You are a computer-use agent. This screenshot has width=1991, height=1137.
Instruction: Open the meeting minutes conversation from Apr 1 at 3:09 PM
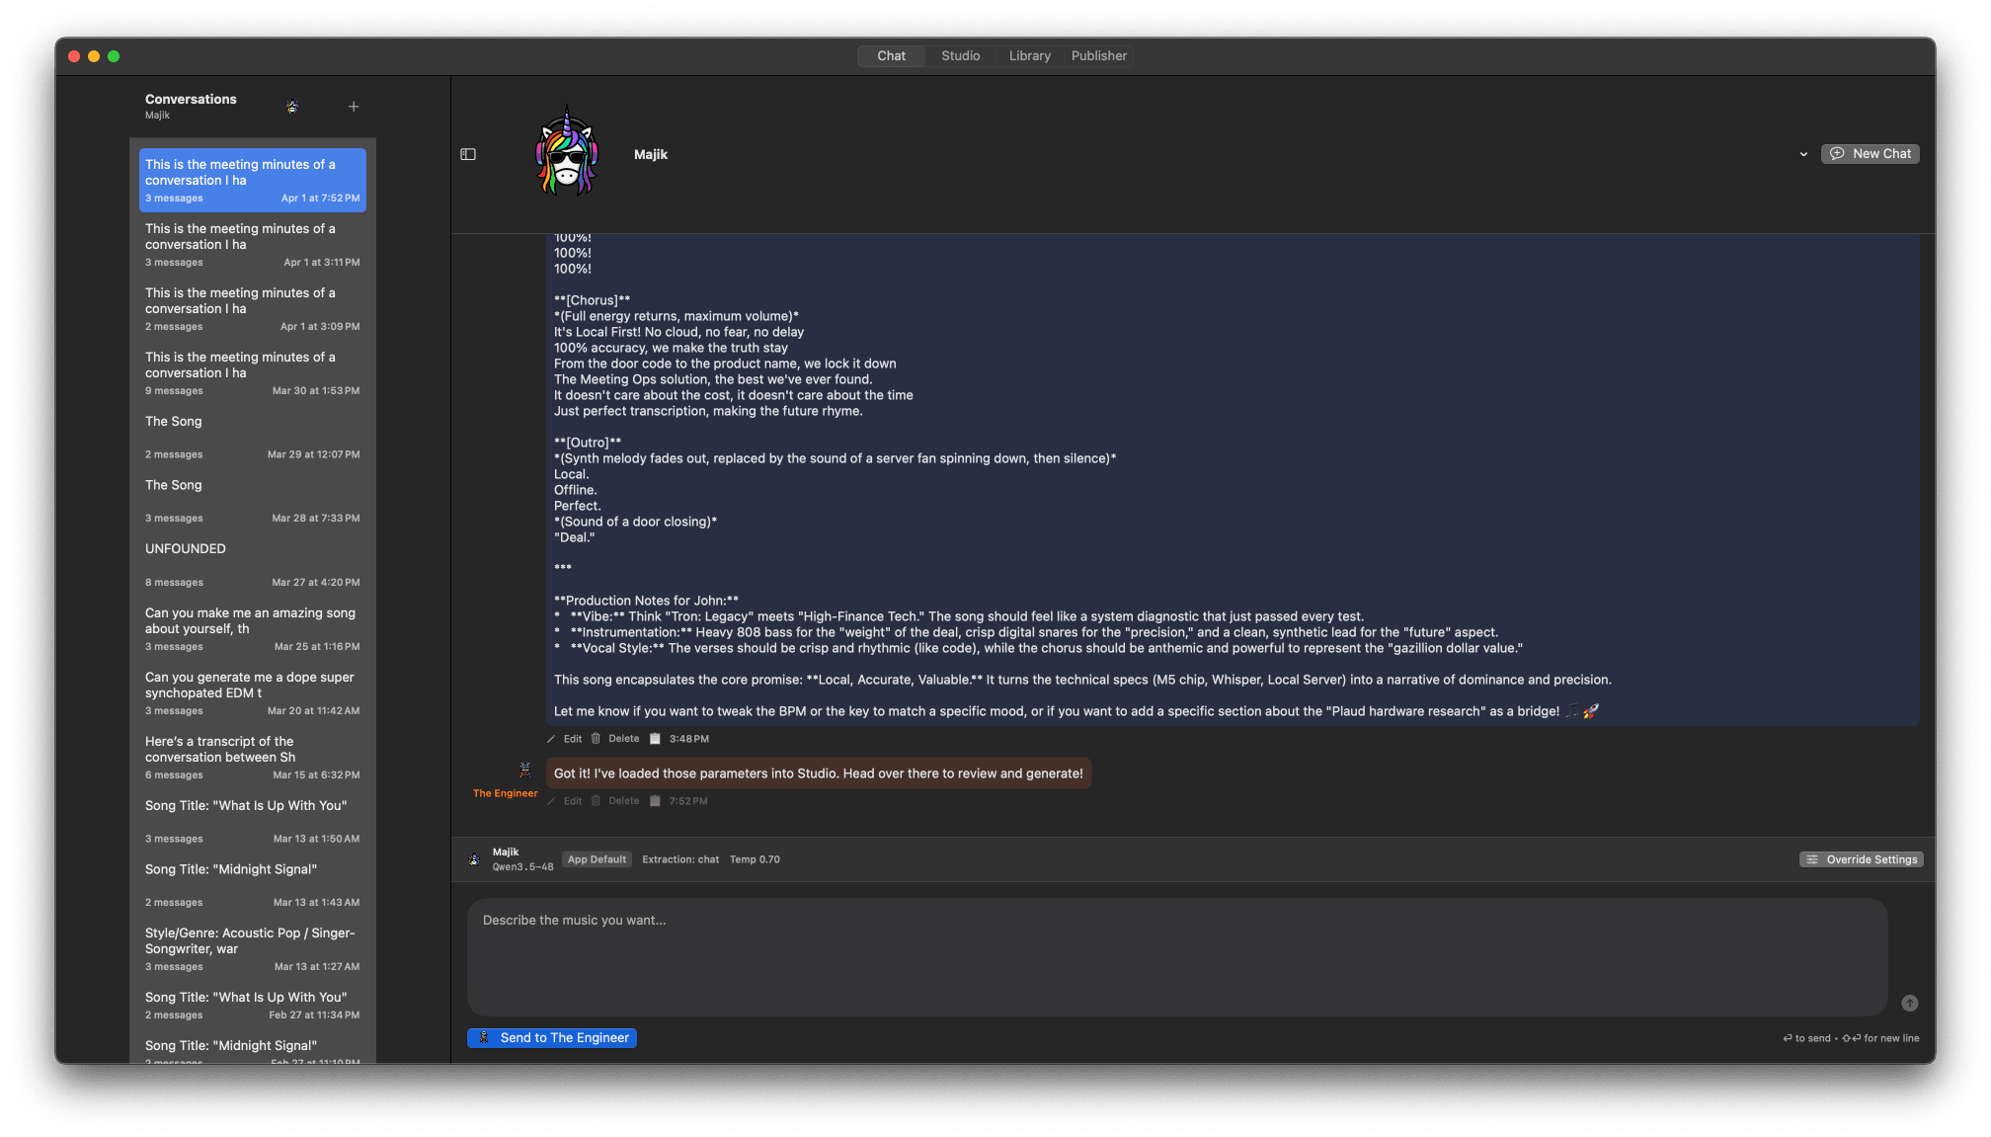tap(253, 308)
